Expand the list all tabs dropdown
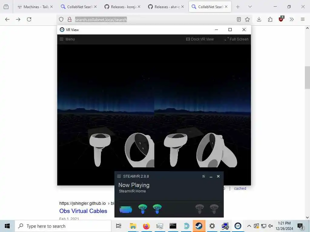The image size is (310, 232). [250, 7]
